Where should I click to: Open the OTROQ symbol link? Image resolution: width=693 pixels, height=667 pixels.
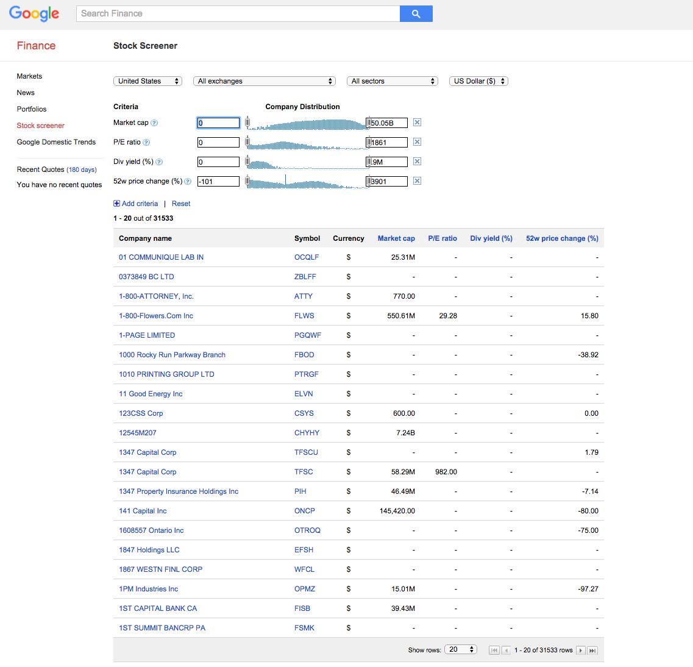click(x=308, y=530)
